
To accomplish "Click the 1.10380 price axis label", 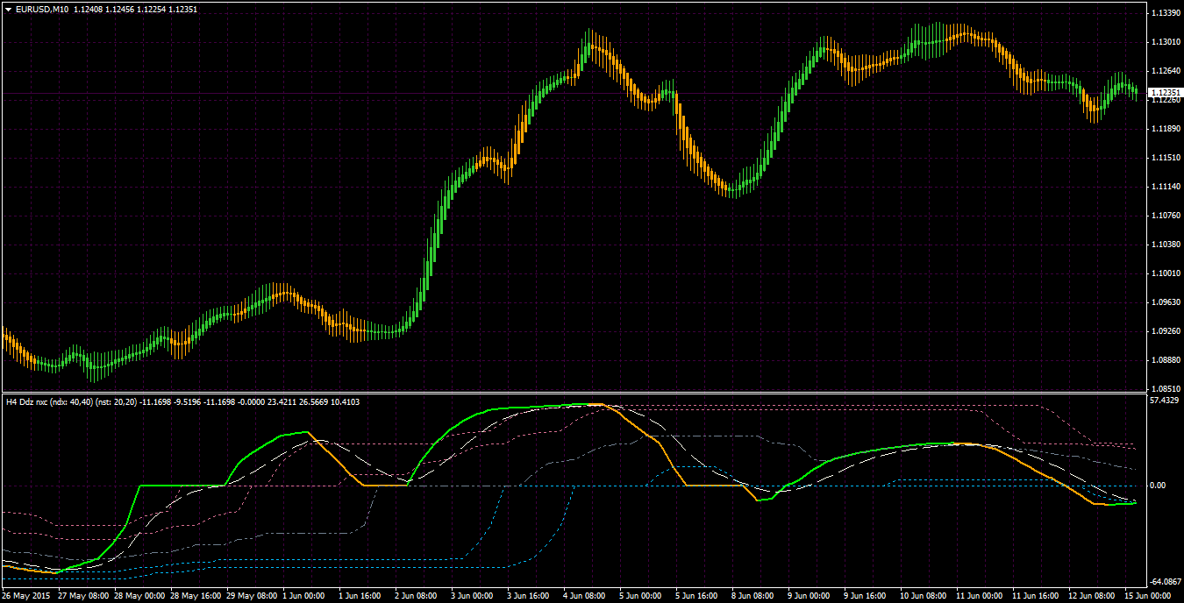I will pyautogui.click(x=1165, y=245).
